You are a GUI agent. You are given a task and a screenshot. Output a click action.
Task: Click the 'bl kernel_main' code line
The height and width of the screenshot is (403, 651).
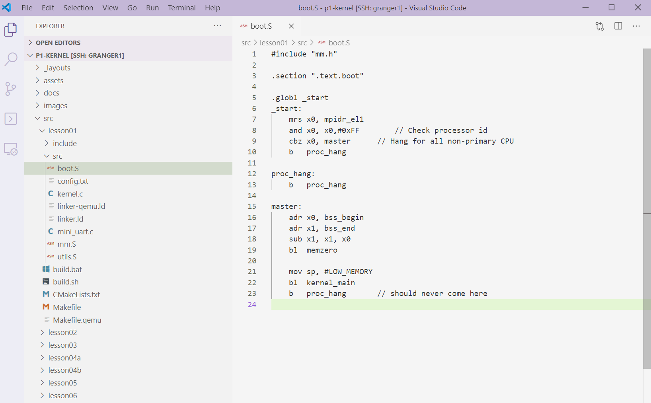(322, 283)
